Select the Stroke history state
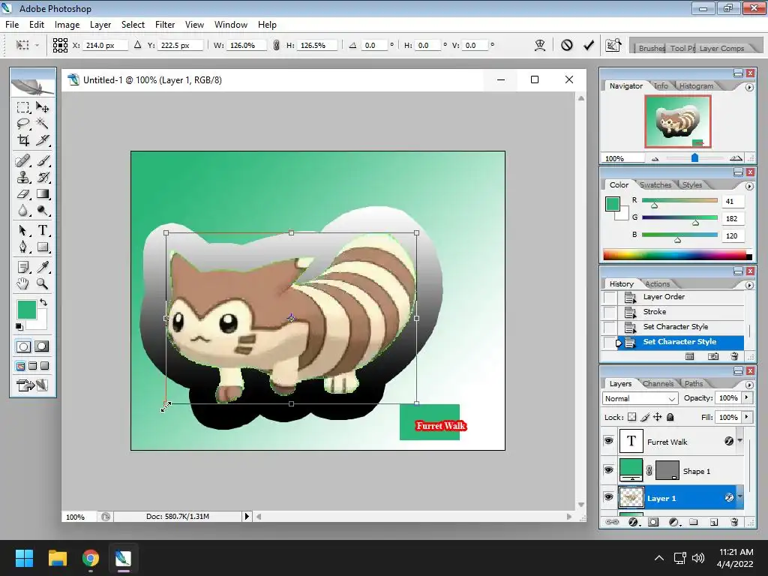The image size is (768, 576). tap(654, 311)
